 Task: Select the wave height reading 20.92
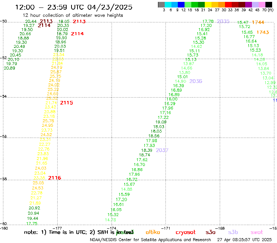[34, 208]
